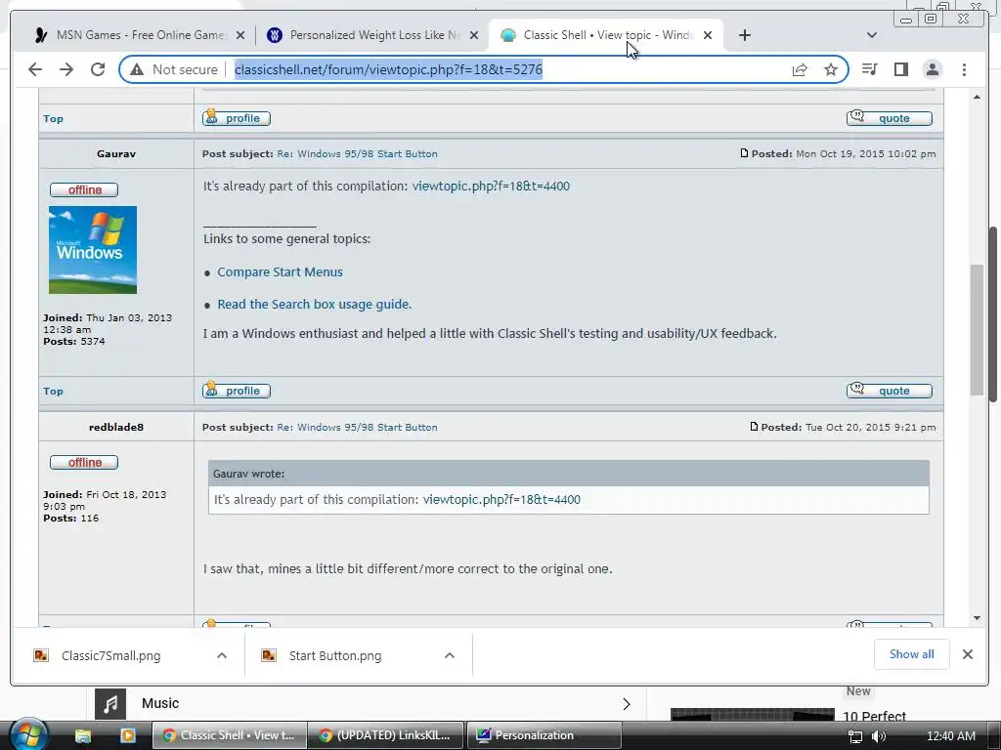Share this page via the share icon
Viewport: 1001px width, 750px height.
pyautogui.click(x=800, y=69)
